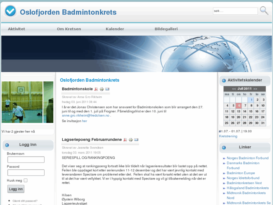
Task: Open the Bildegalleri menu item
Action: click(x=166, y=29)
